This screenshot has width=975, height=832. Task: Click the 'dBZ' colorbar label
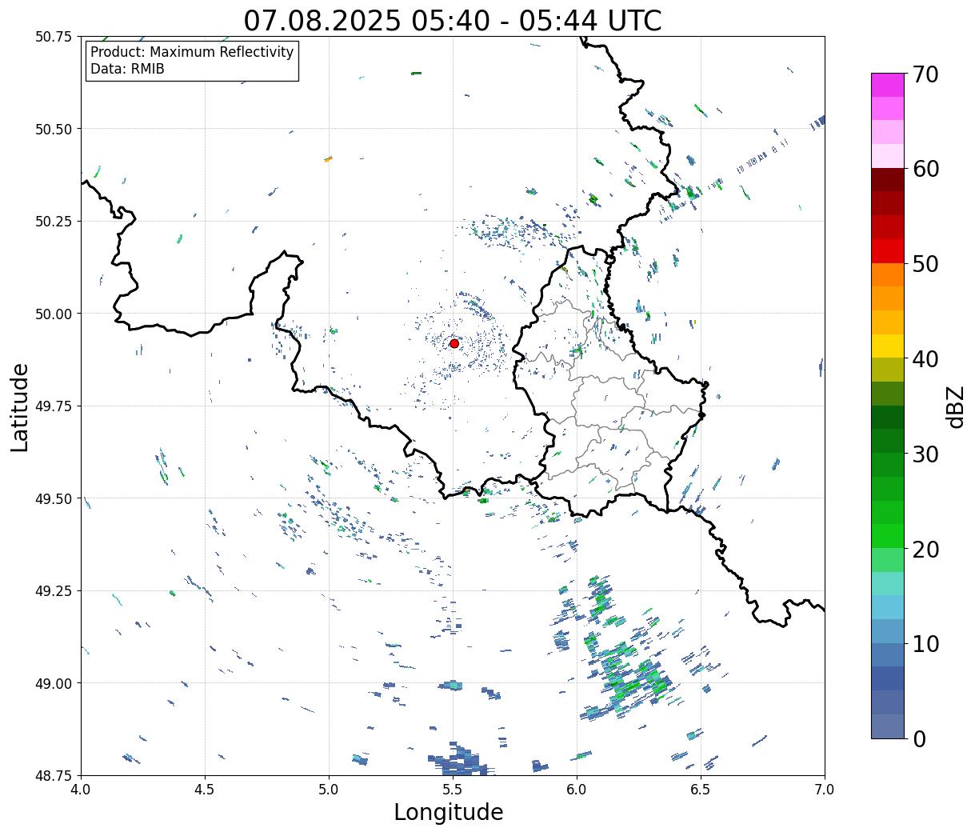pyautogui.click(x=956, y=406)
